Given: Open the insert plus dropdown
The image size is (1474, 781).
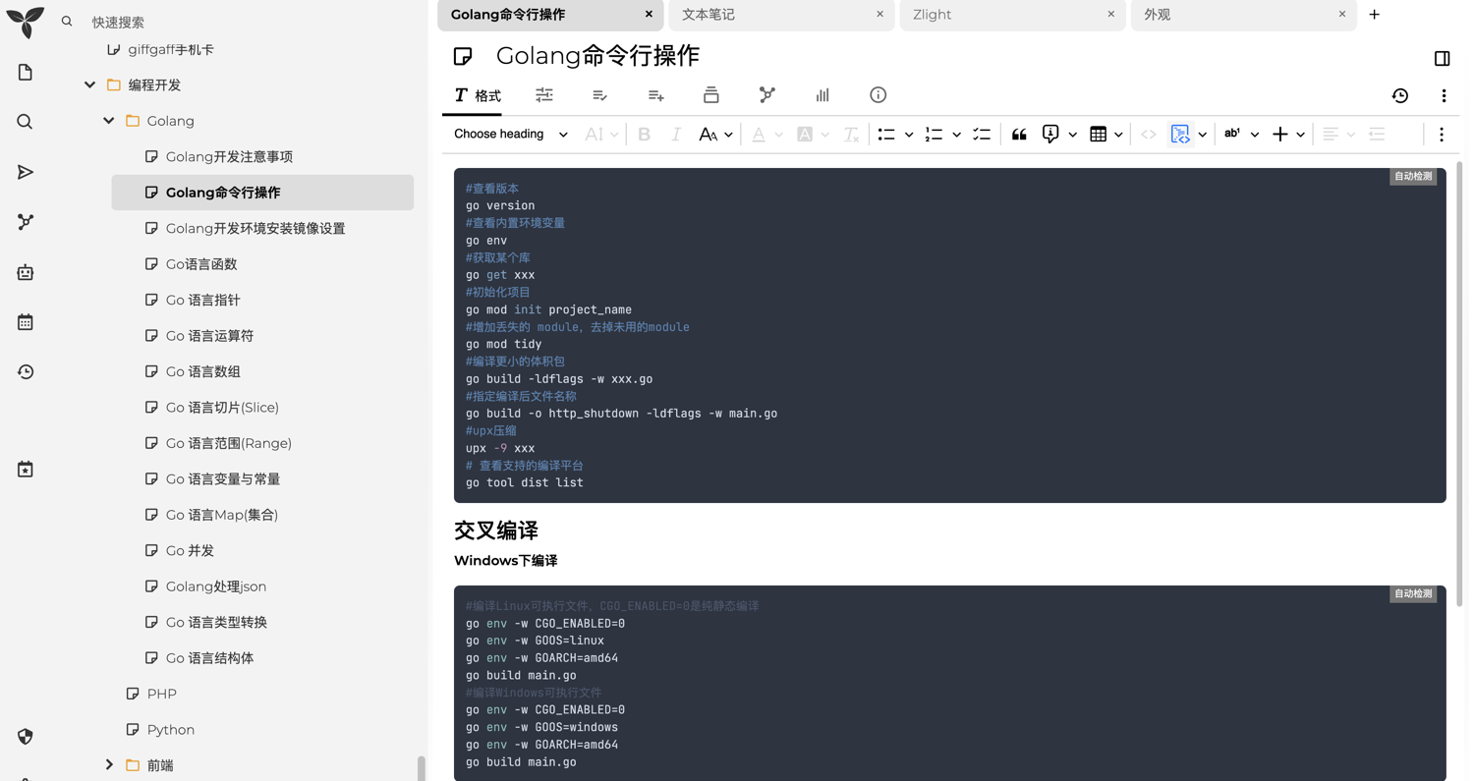Looking at the screenshot, I should [1288, 135].
